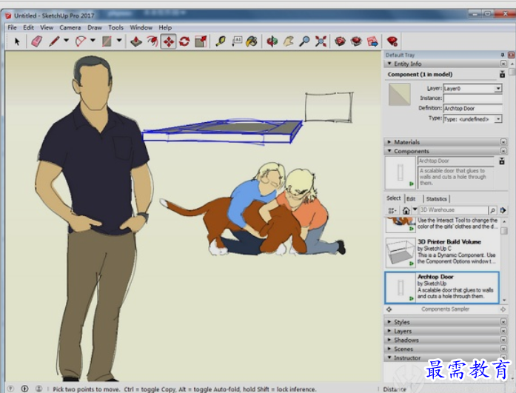Open the Shape tool dropdown arrow
Viewport: 516px width, 393px height.
point(119,41)
